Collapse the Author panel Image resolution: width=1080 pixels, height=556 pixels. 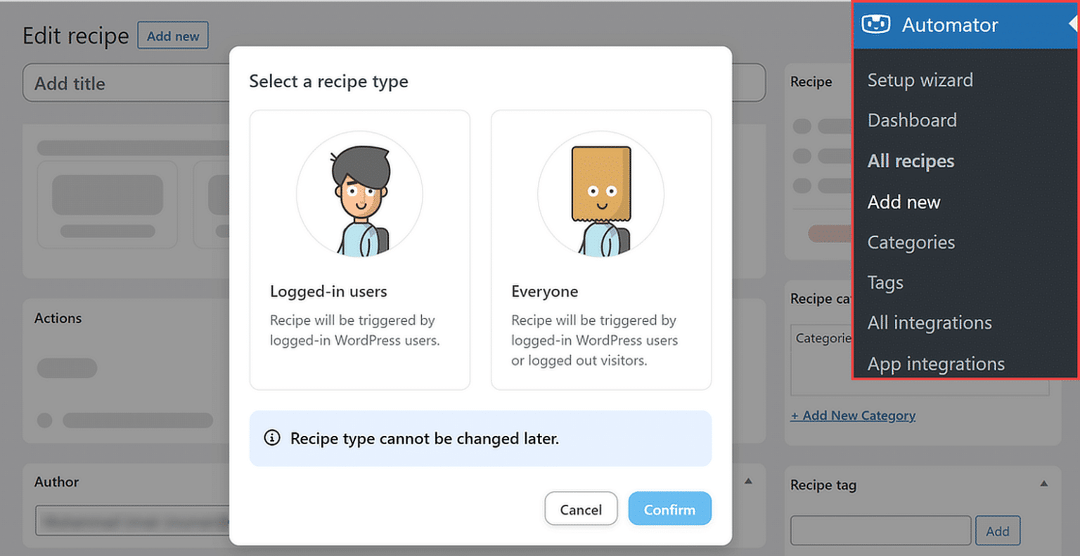coord(747,480)
